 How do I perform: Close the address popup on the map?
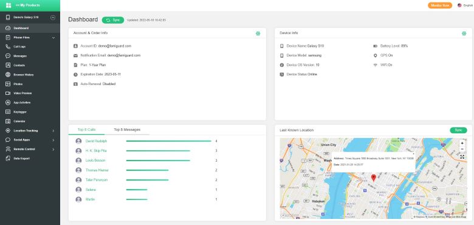pyautogui.click(x=413, y=154)
